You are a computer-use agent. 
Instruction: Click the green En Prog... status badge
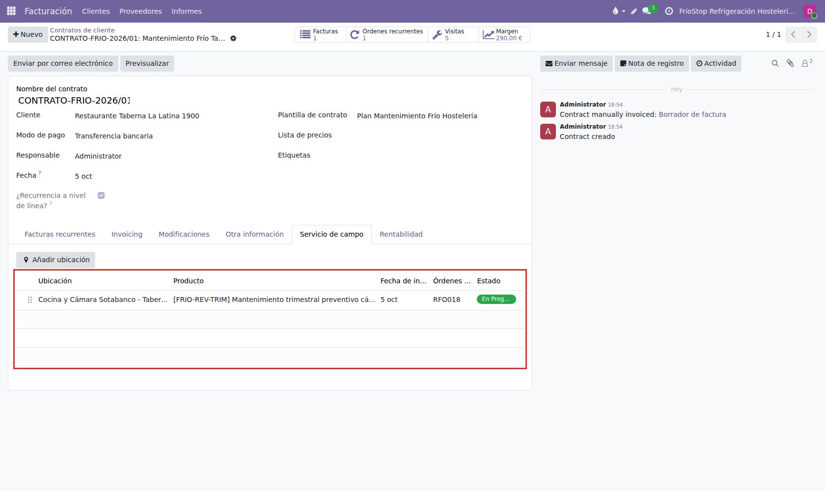[496, 299]
